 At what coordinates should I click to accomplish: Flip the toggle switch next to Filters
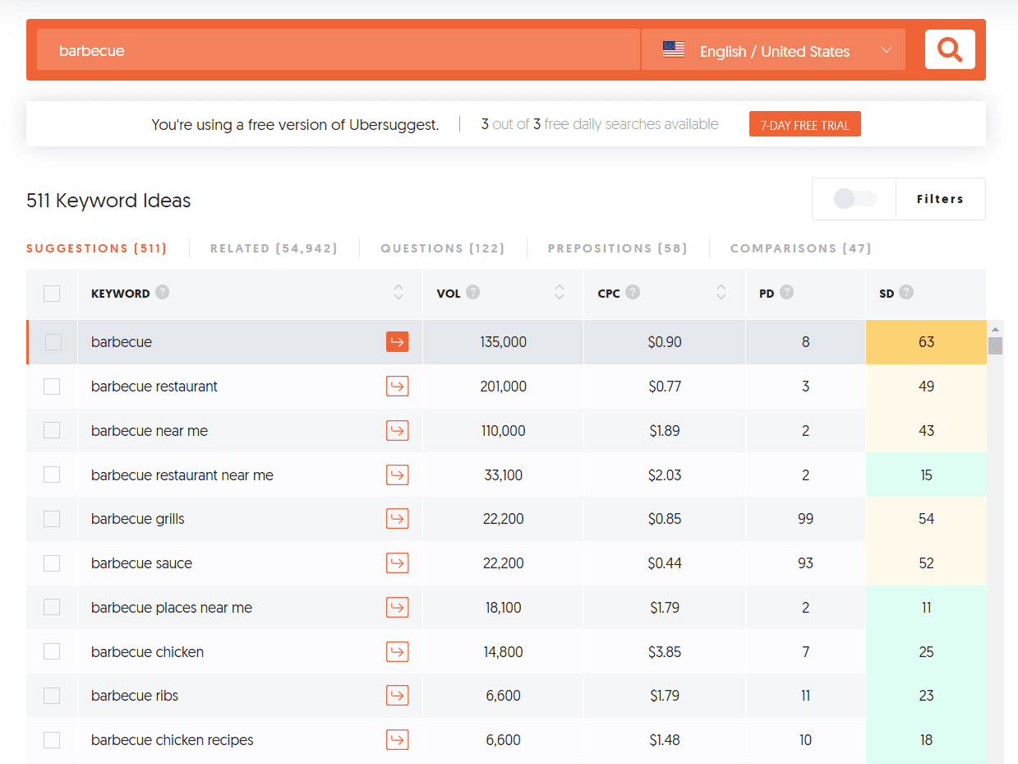(854, 198)
